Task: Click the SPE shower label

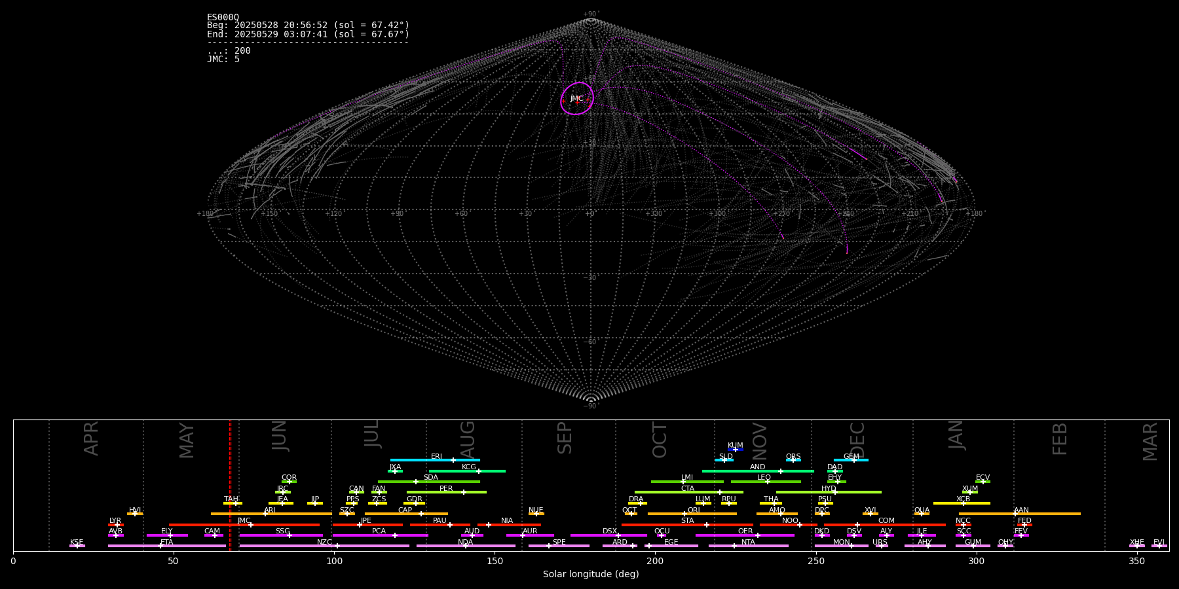Action: pos(559,543)
